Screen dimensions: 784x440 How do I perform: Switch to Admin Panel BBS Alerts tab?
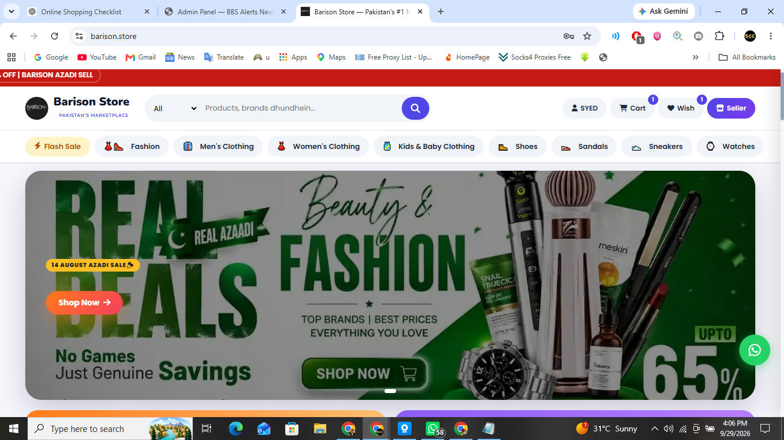[x=225, y=11]
